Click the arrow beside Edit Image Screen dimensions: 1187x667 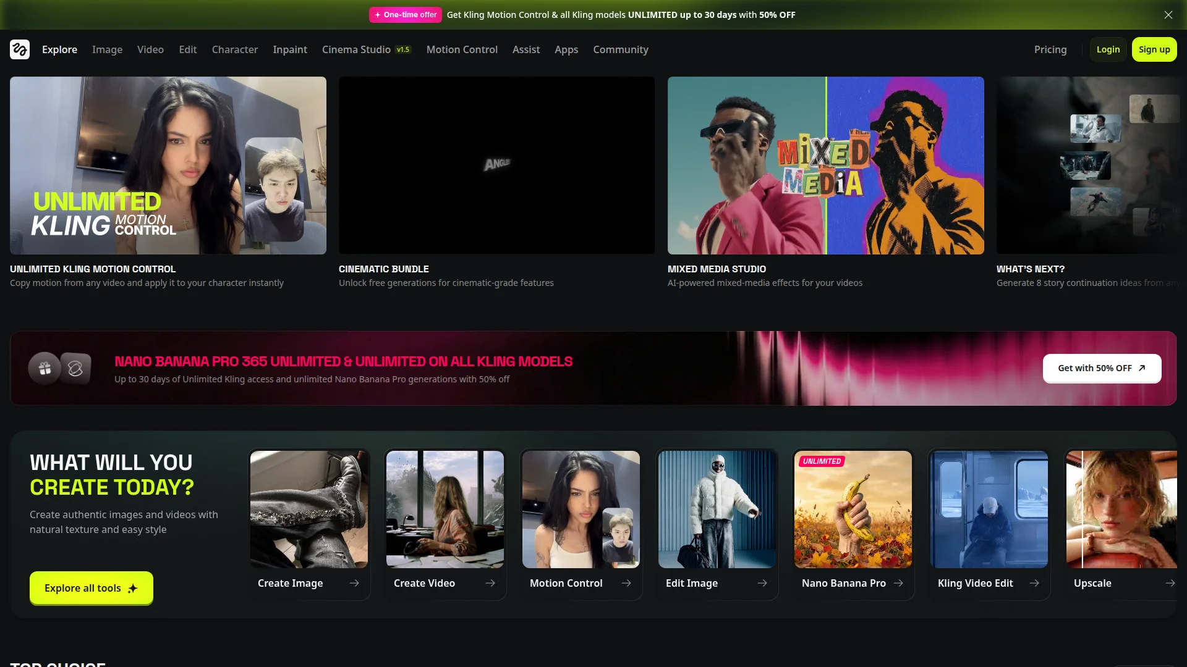(762, 583)
